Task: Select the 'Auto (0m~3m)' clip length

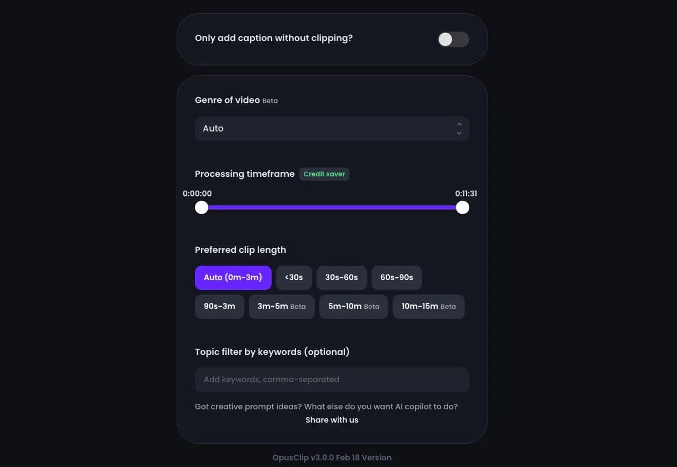Action: pos(233,277)
